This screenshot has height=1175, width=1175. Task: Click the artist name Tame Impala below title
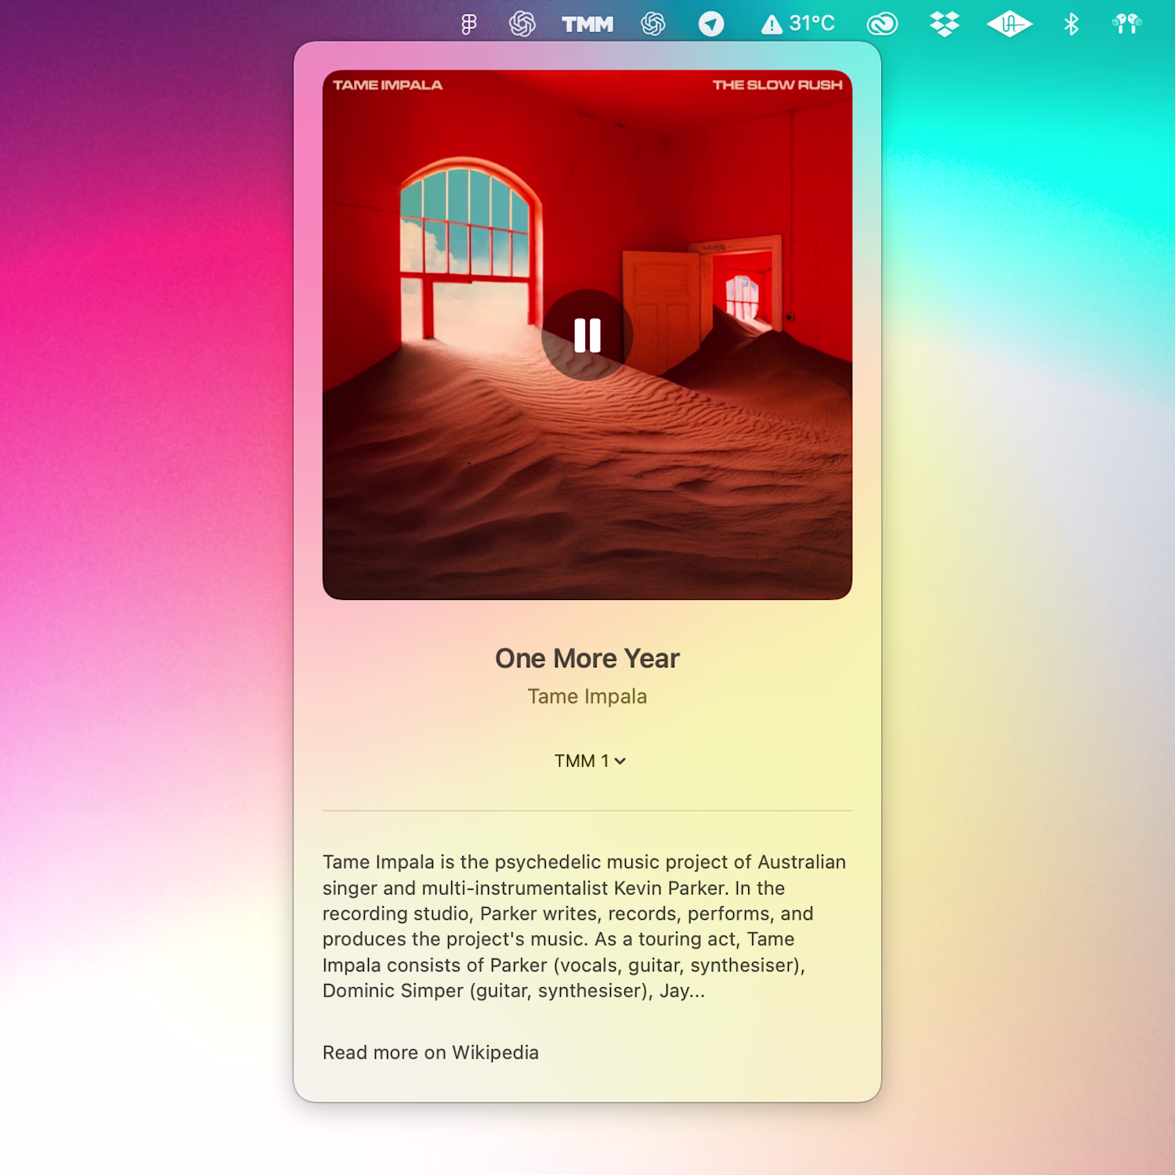point(587,696)
